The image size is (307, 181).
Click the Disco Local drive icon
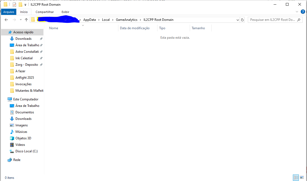tap(12, 151)
